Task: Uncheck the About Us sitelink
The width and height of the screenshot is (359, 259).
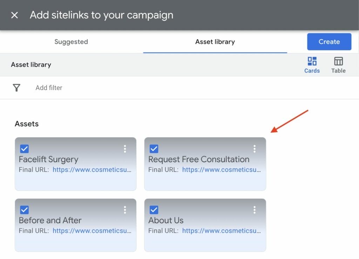Action: (x=154, y=210)
